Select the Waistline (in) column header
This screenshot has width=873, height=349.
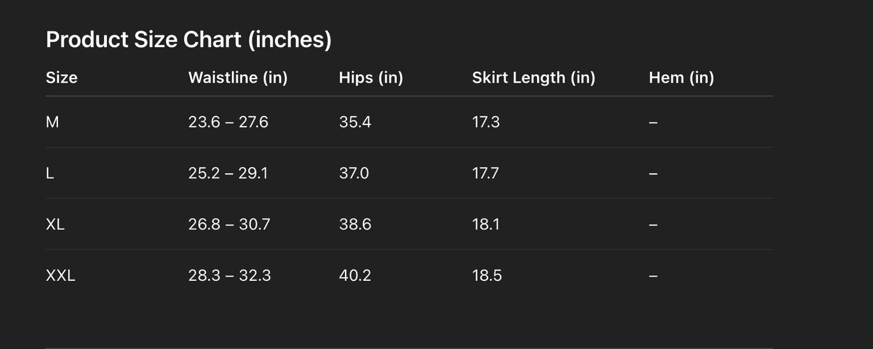click(x=237, y=78)
